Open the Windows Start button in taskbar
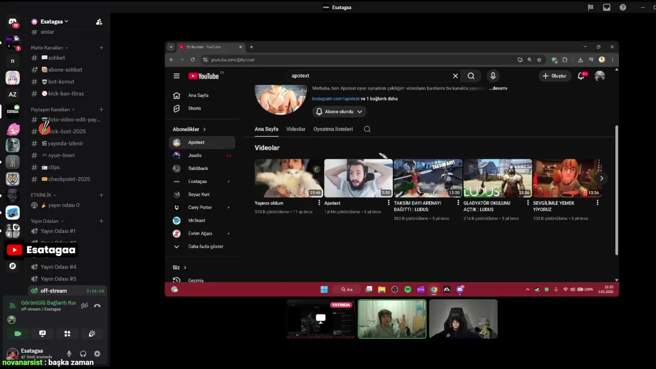Viewport: 656px width, 369px height. click(324, 290)
